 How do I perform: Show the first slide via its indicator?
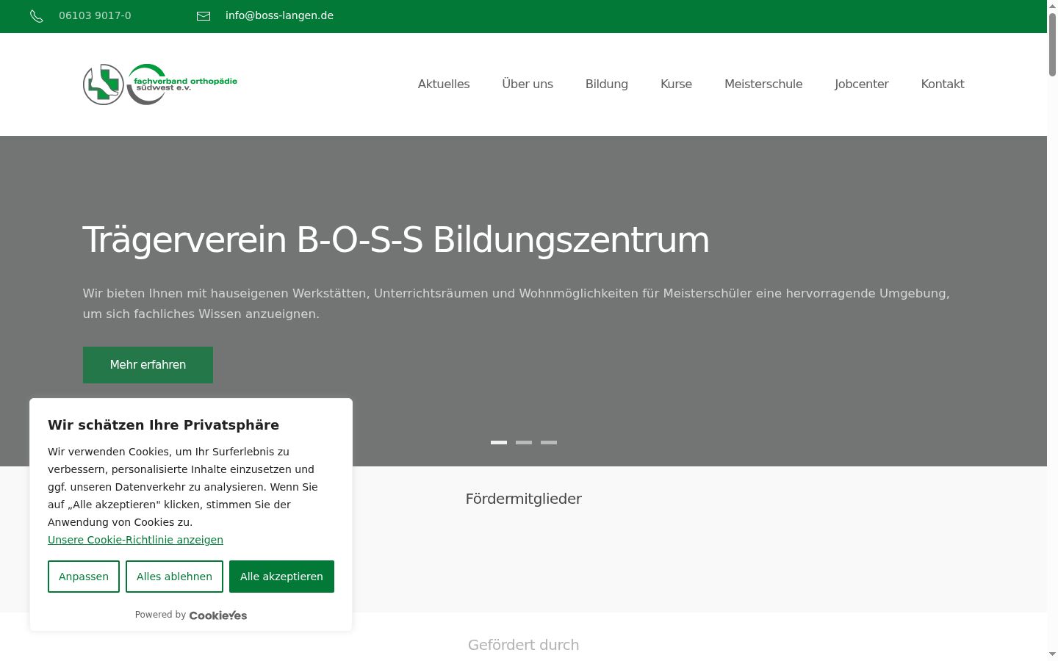click(499, 442)
